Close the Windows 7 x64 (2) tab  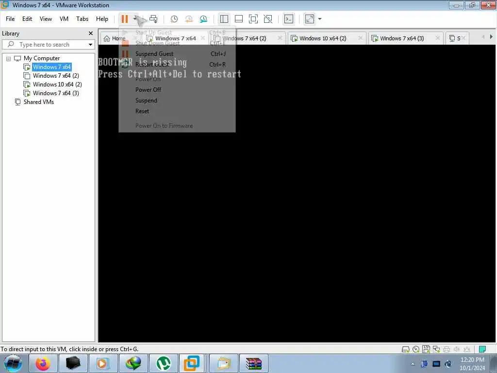pos(280,38)
